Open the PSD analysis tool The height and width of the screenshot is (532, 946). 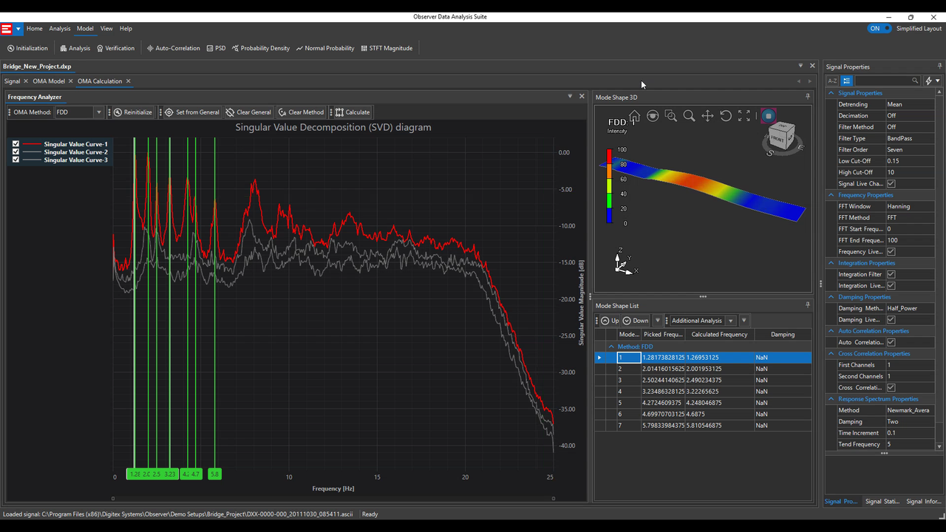(x=216, y=48)
